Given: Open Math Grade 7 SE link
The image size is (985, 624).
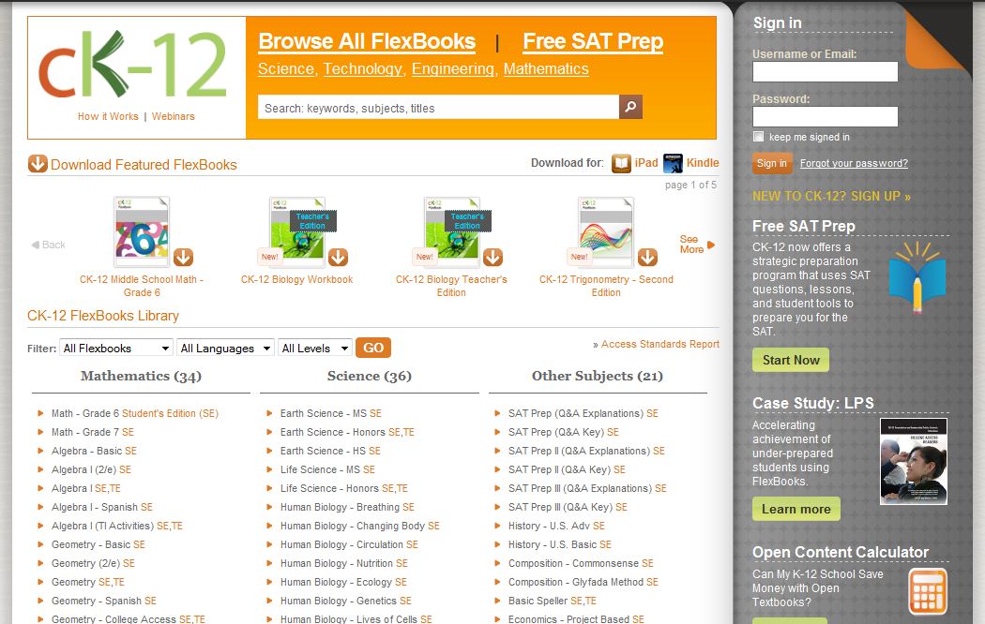Looking at the screenshot, I should tap(93, 432).
